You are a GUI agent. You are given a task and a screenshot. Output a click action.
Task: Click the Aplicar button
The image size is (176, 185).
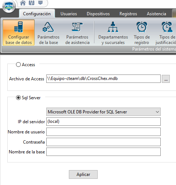pos(83,174)
